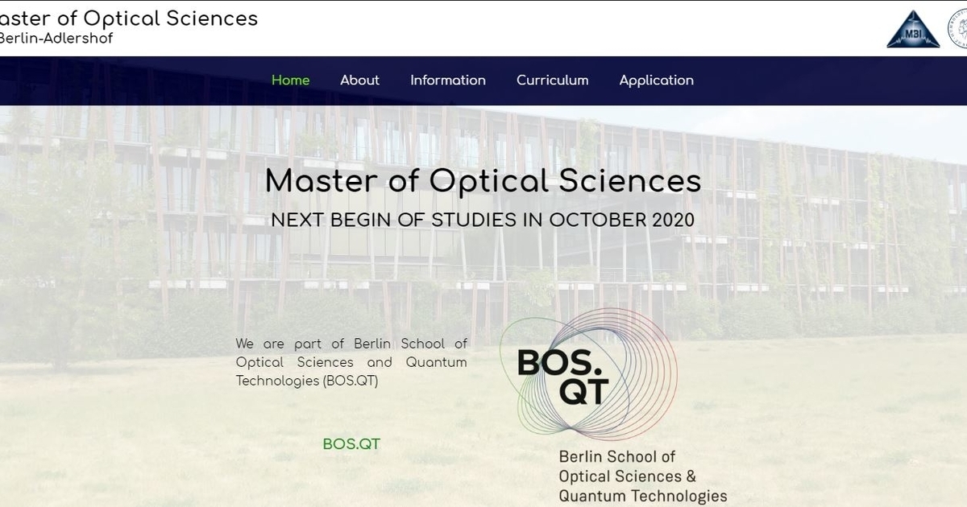Click the October 2020 studies announcement text
This screenshot has width=967, height=507.
pos(483,218)
